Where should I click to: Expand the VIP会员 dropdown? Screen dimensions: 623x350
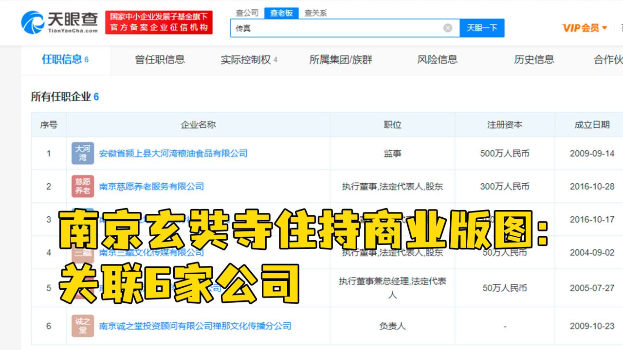(585, 28)
